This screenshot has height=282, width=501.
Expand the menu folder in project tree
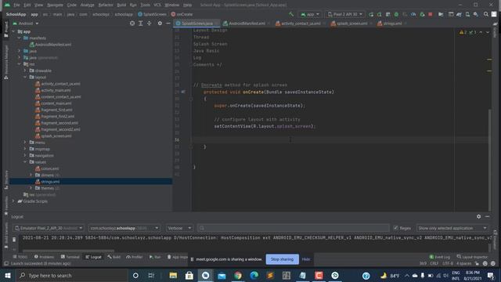tap(25, 143)
